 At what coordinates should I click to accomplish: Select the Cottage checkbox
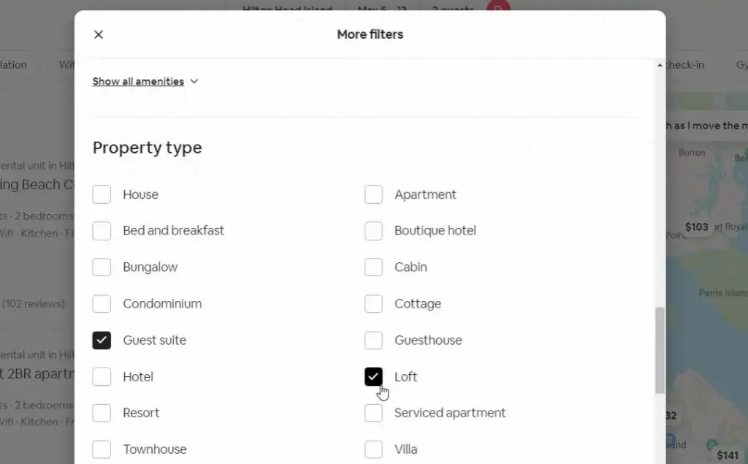click(373, 303)
